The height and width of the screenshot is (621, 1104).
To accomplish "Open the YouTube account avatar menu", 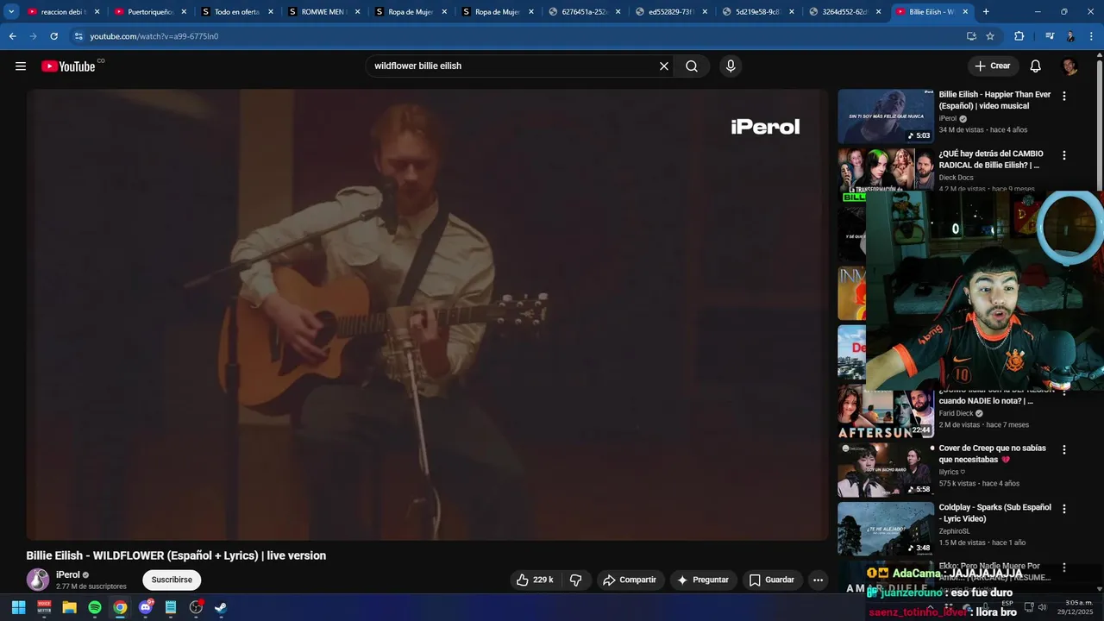I will (1069, 66).
